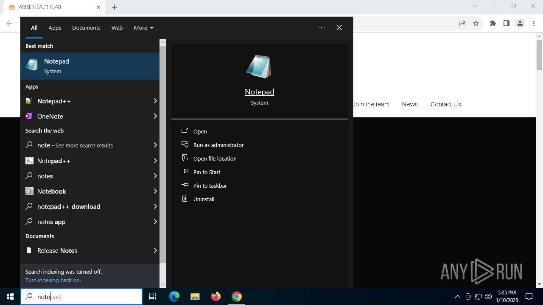Click the magnifier icon beside 'note' web result
The width and height of the screenshot is (543, 305).
pyautogui.click(x=29, y=145)
